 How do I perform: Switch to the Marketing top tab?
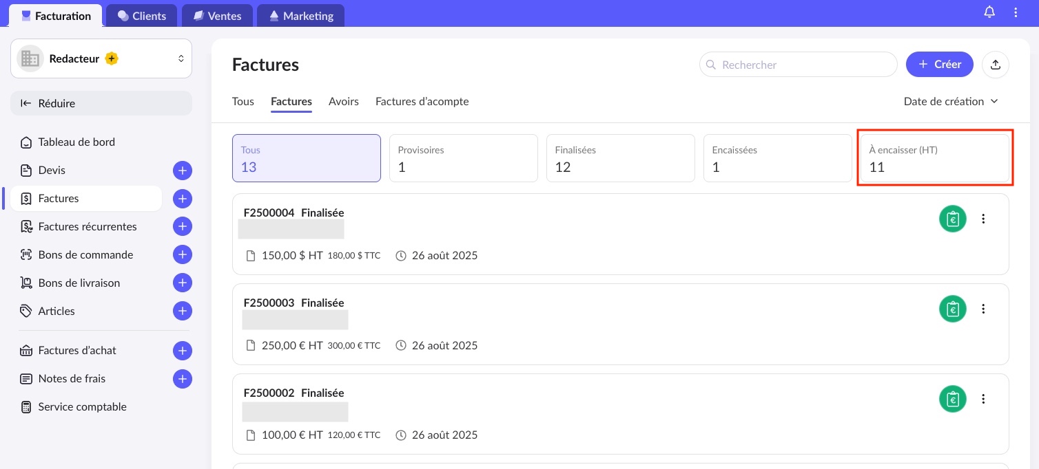(x=300, y=16)
